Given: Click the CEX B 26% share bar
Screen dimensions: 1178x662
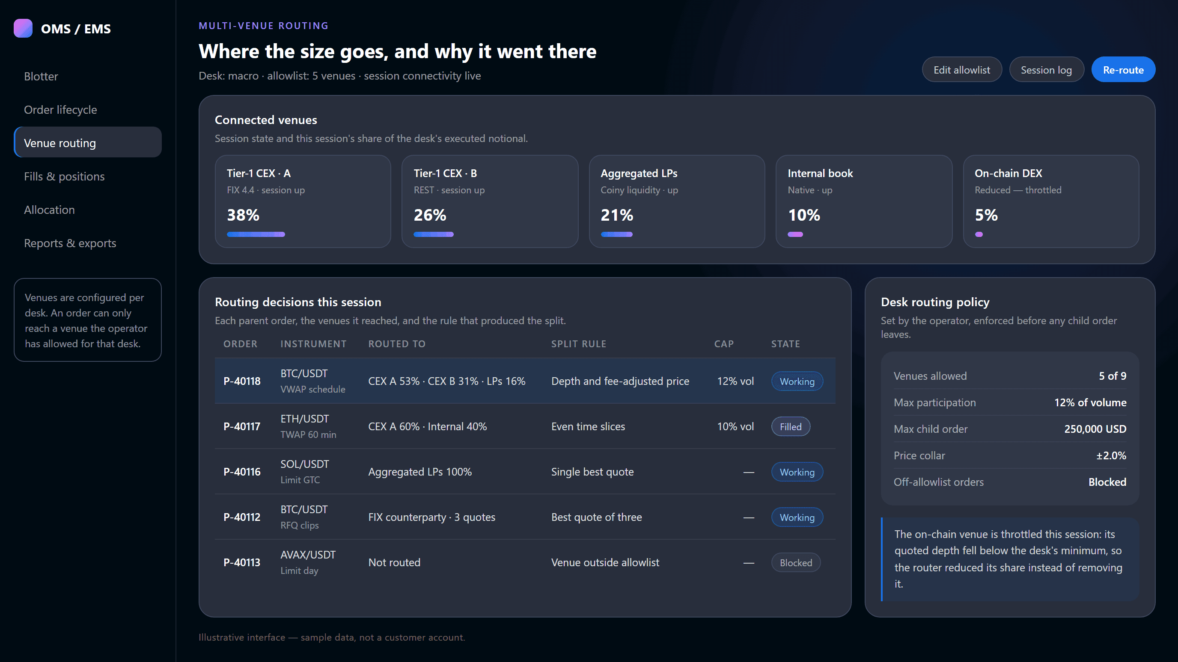Looking at the screenshot, I should click(x=434, y=234).
